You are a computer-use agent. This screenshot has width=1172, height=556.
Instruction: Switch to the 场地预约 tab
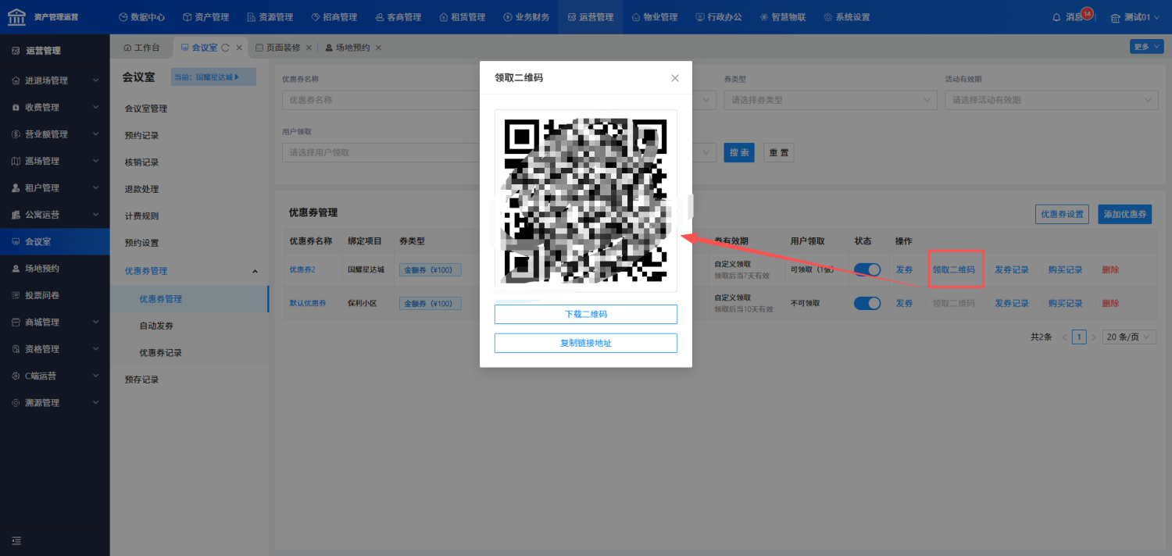click(348, 48)
